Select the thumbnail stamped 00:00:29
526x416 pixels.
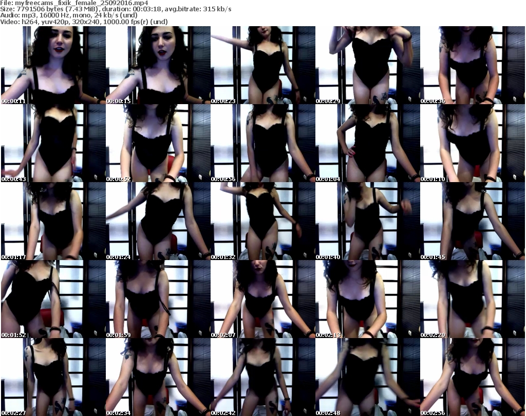coord(368,65)
